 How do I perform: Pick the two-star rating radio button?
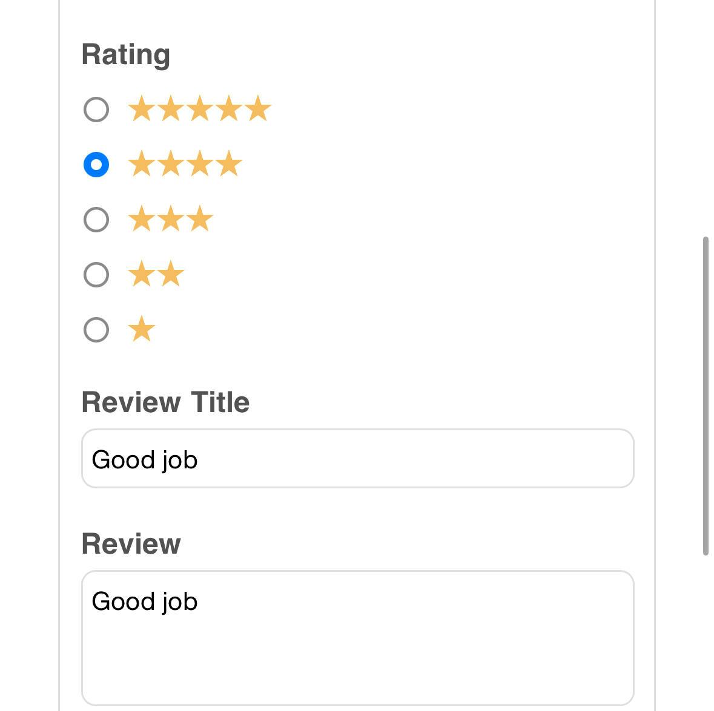[96, 275]
